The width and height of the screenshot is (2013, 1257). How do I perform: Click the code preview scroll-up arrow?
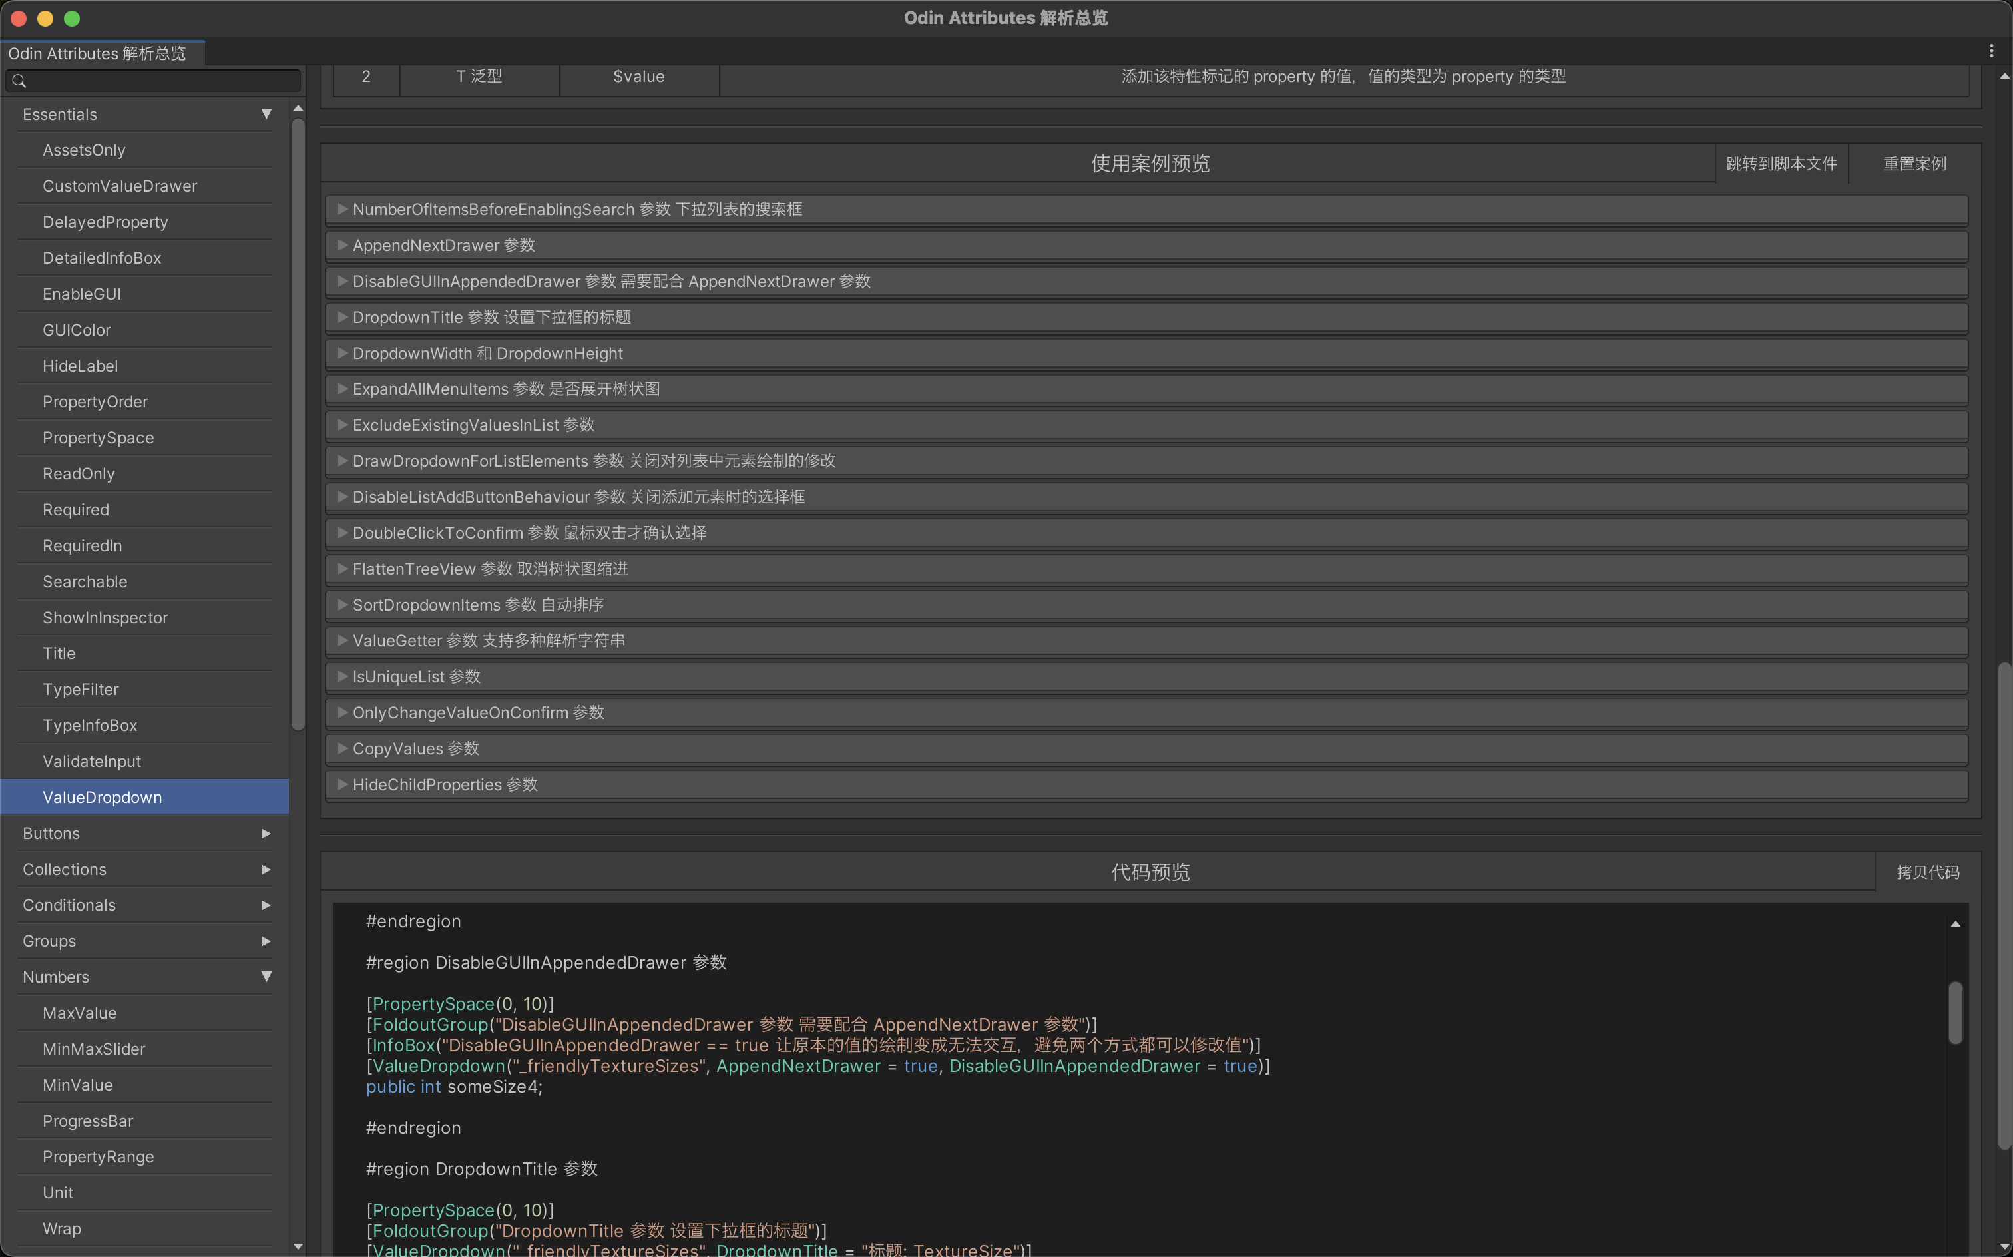1956,923
